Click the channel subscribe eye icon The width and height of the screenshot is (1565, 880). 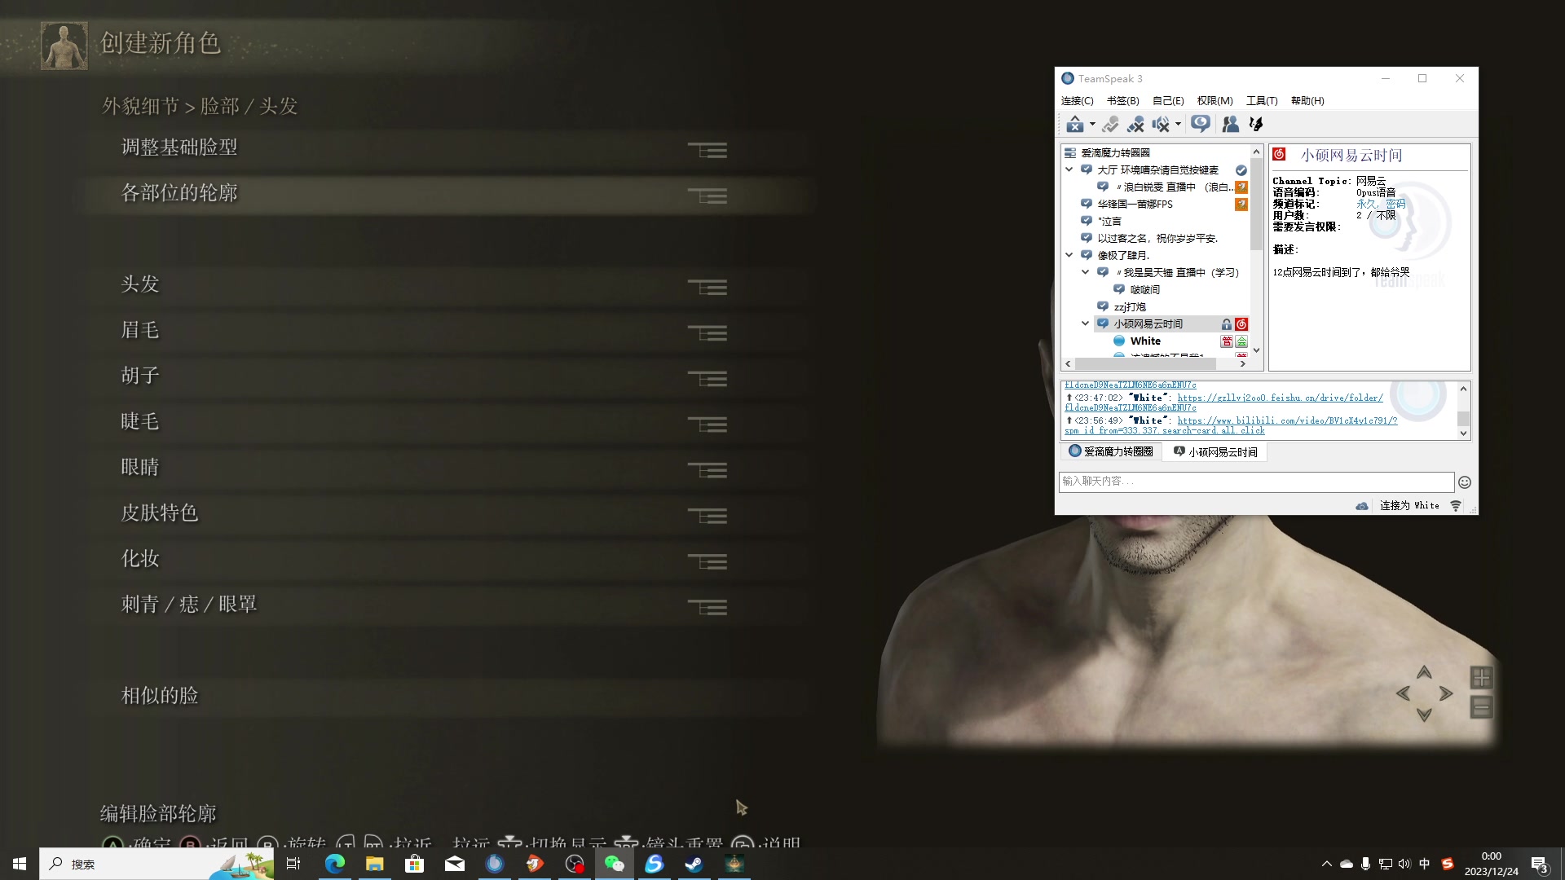pos(1200,124)
